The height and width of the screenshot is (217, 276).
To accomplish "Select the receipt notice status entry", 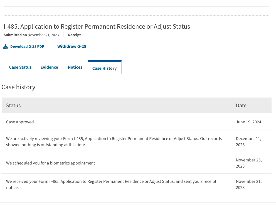I will 111,184.
